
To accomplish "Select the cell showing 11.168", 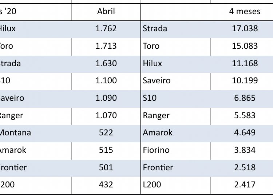I will pos(245,63).
